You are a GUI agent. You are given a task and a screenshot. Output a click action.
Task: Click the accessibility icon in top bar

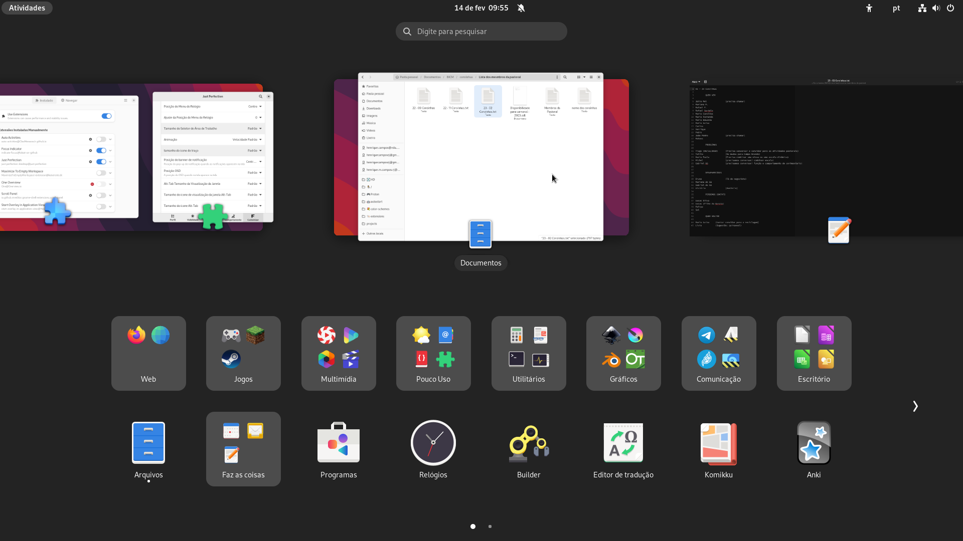tap(869, 8)
